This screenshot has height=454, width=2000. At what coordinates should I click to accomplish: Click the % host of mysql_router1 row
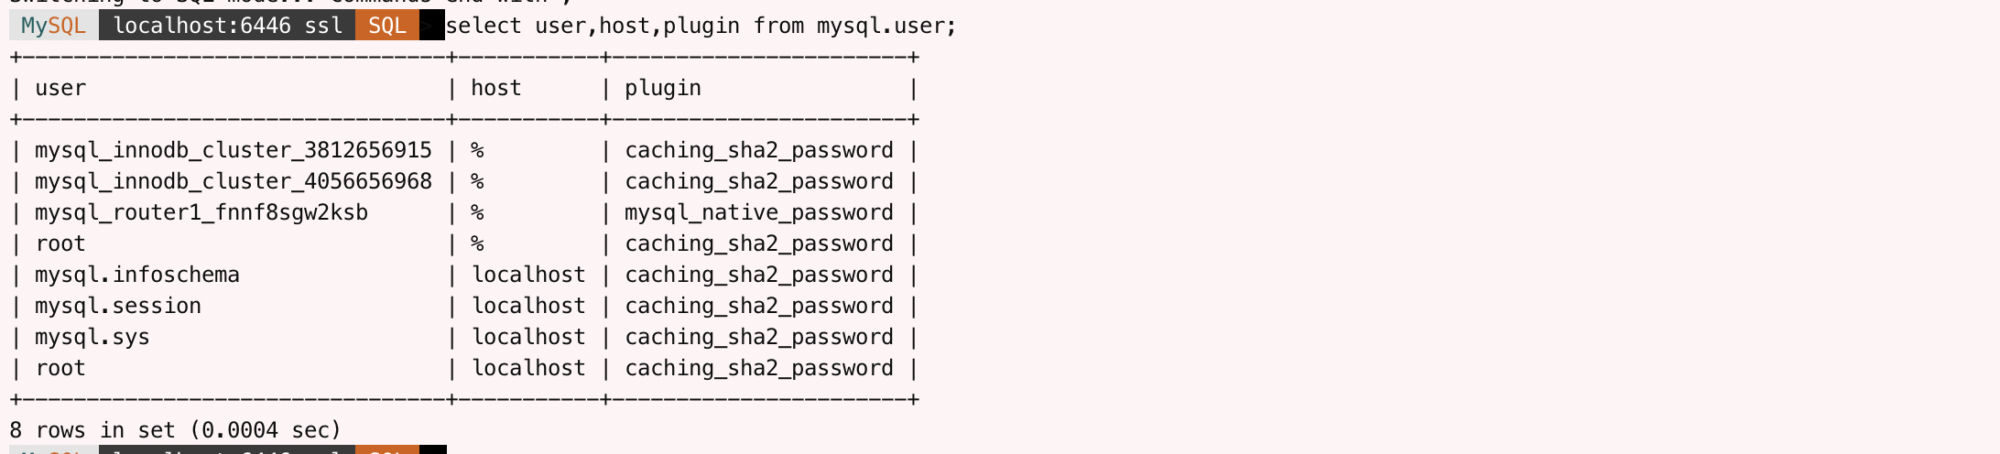point(477,213)
